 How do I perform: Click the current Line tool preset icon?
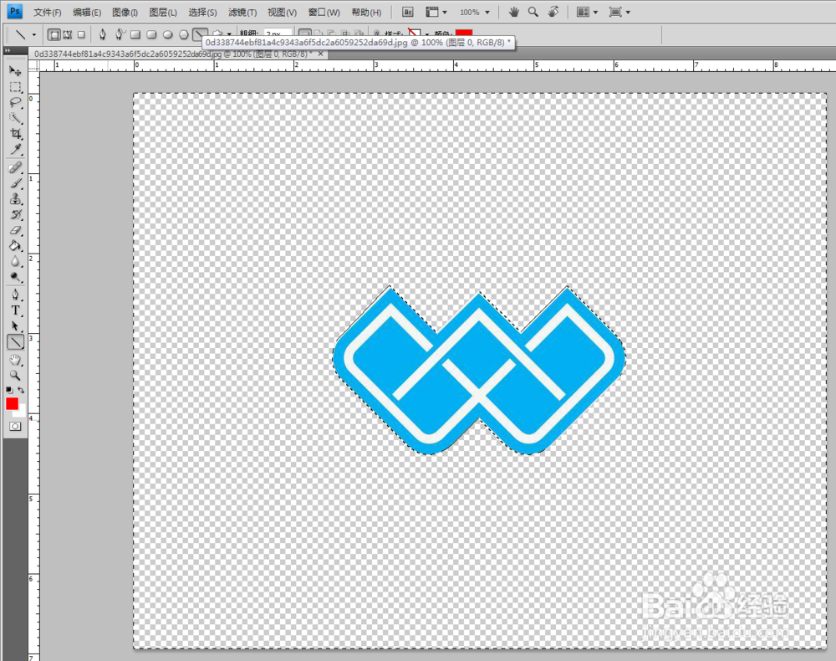tap(20, 34)
